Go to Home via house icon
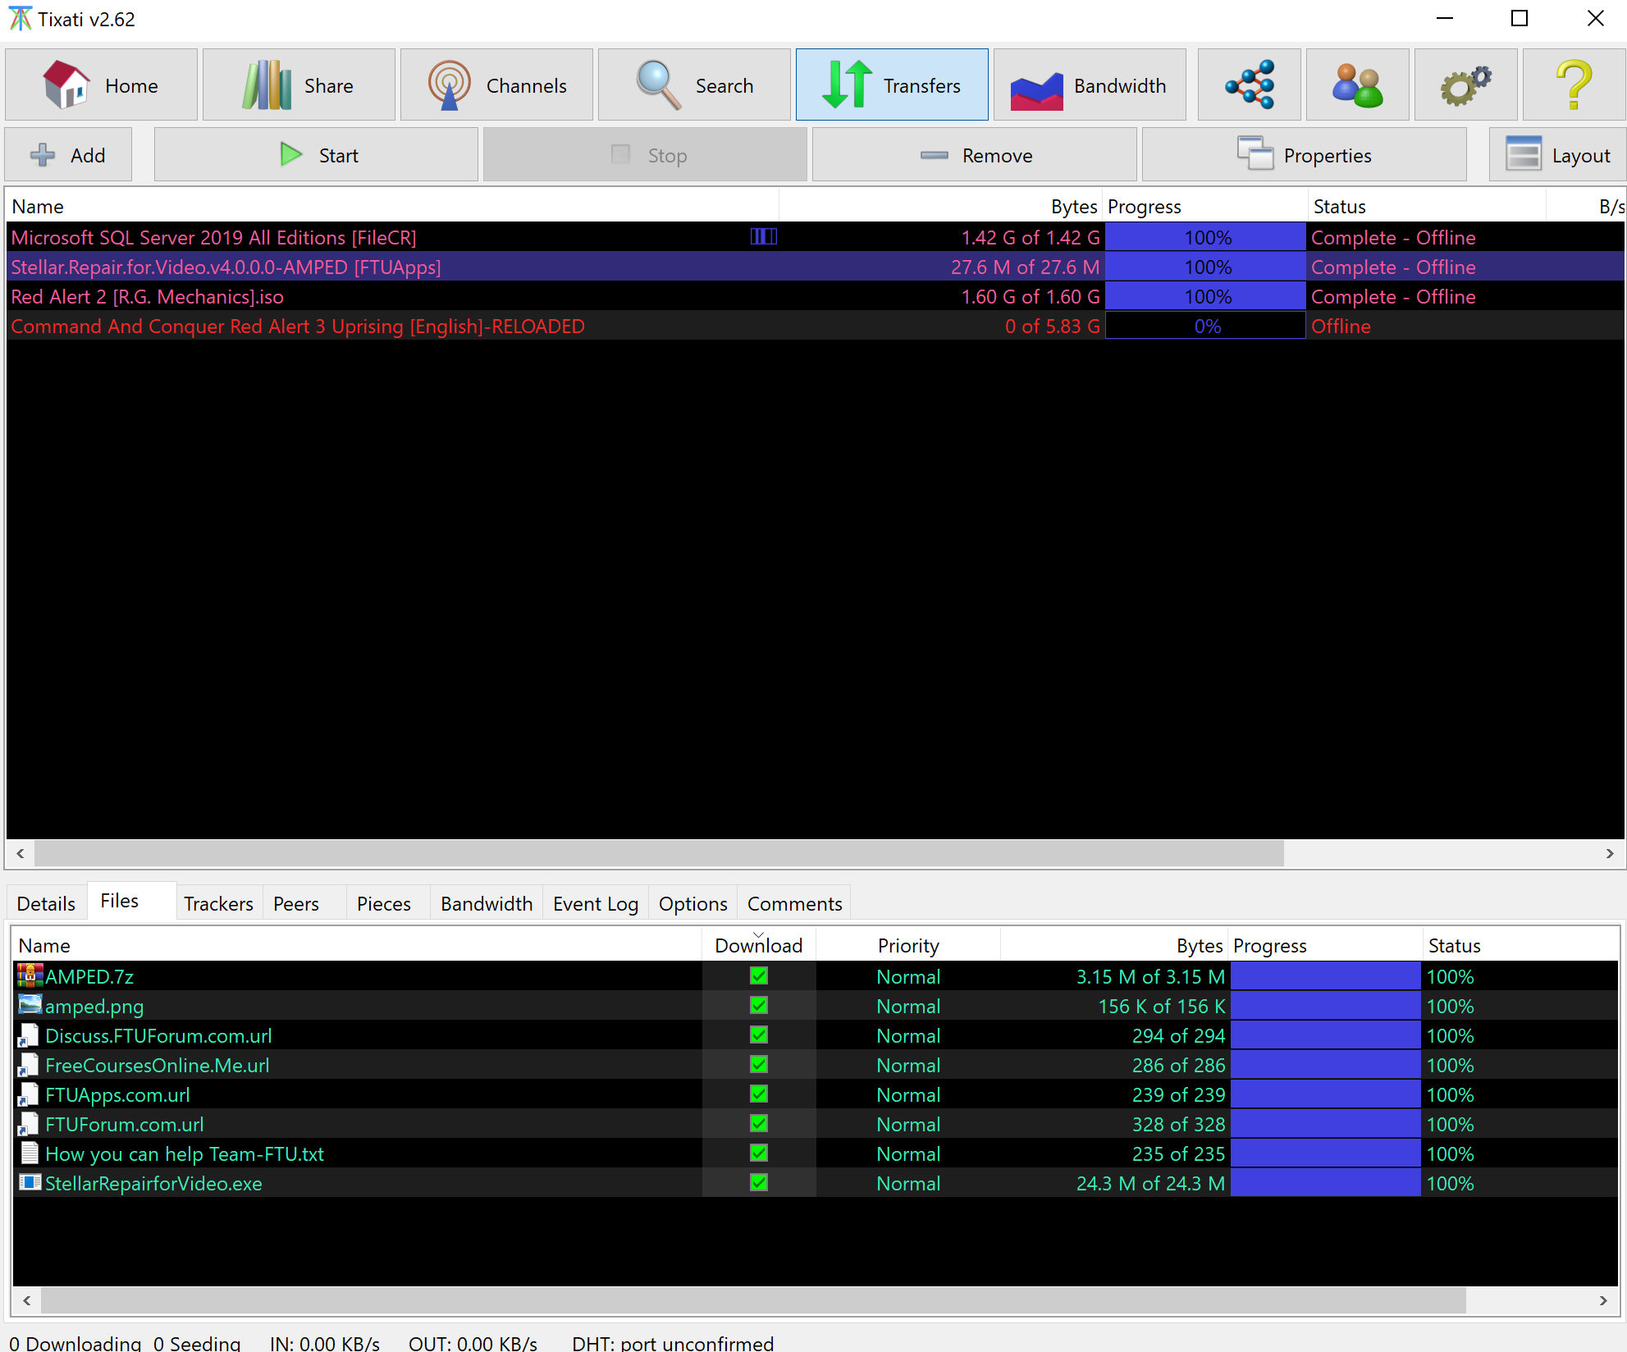Viewport: 1627px width, 1352px height. 101,84
